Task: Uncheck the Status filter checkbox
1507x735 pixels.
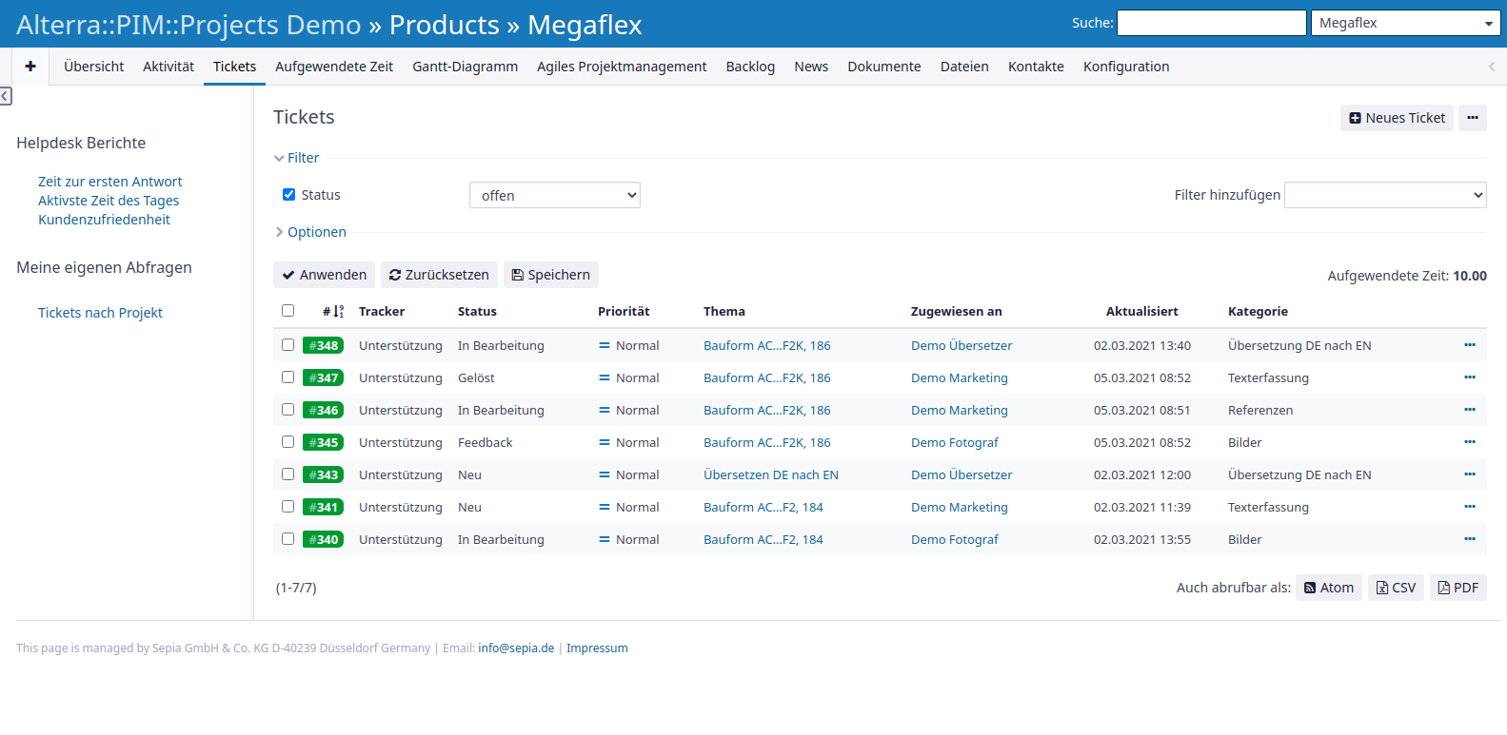Action: click(288, 195)
